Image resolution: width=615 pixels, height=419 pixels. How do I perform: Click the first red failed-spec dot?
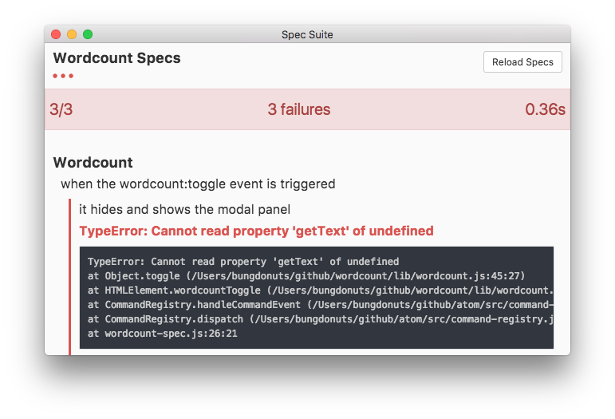click(x=55, y=76)
